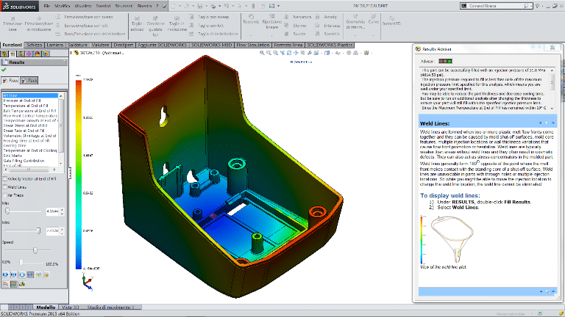Image resolution: width=565 pixels, height=317 pixels.
Task: Toggle the Weld Lines checkbox
Action: pos(5,187)
